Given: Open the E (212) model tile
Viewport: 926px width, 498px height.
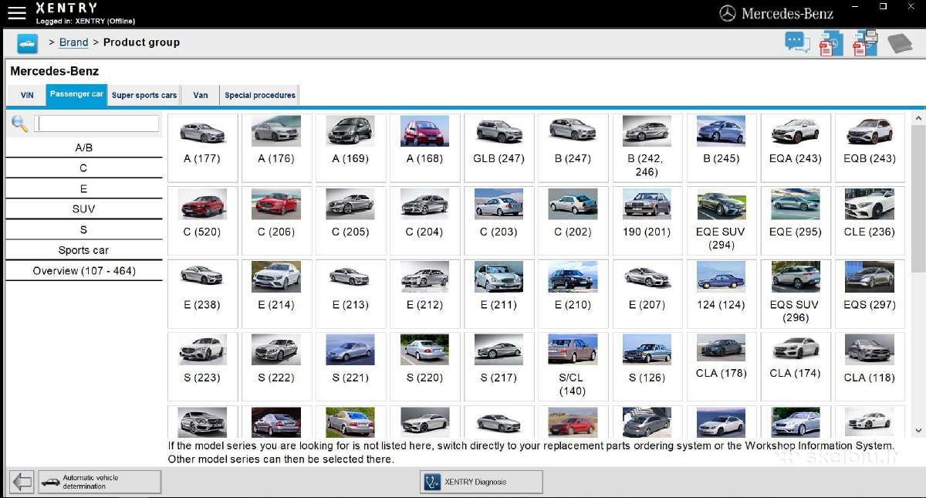Looking at the screenshot, I should tap(424, 293).
